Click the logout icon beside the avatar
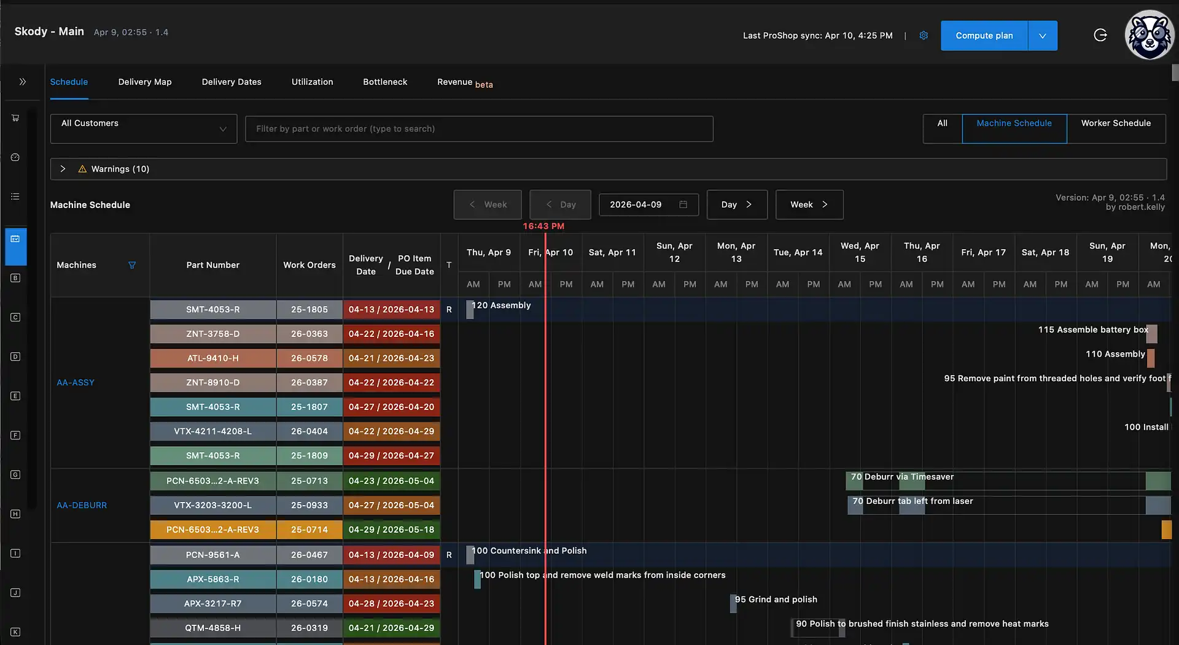 tap(1100, 36)
